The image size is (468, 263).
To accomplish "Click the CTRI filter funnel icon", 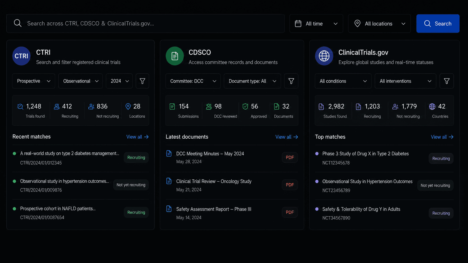I will pos(142,81).
